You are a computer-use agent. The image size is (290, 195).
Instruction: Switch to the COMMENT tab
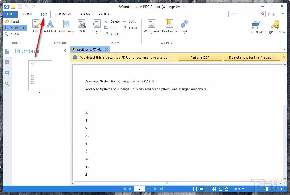click(x=63, y=14)
